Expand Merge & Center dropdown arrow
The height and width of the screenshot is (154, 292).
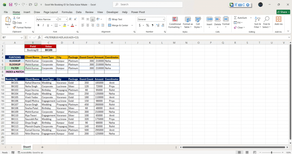pos(132,26)
